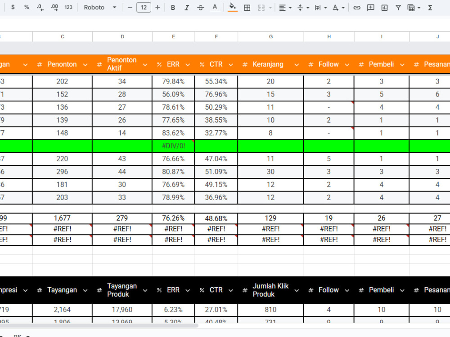The width and height of the screenshot is (450, 337).
Task: Select cell with value 810
Action: pyautogui.click(x=270, y=310)
